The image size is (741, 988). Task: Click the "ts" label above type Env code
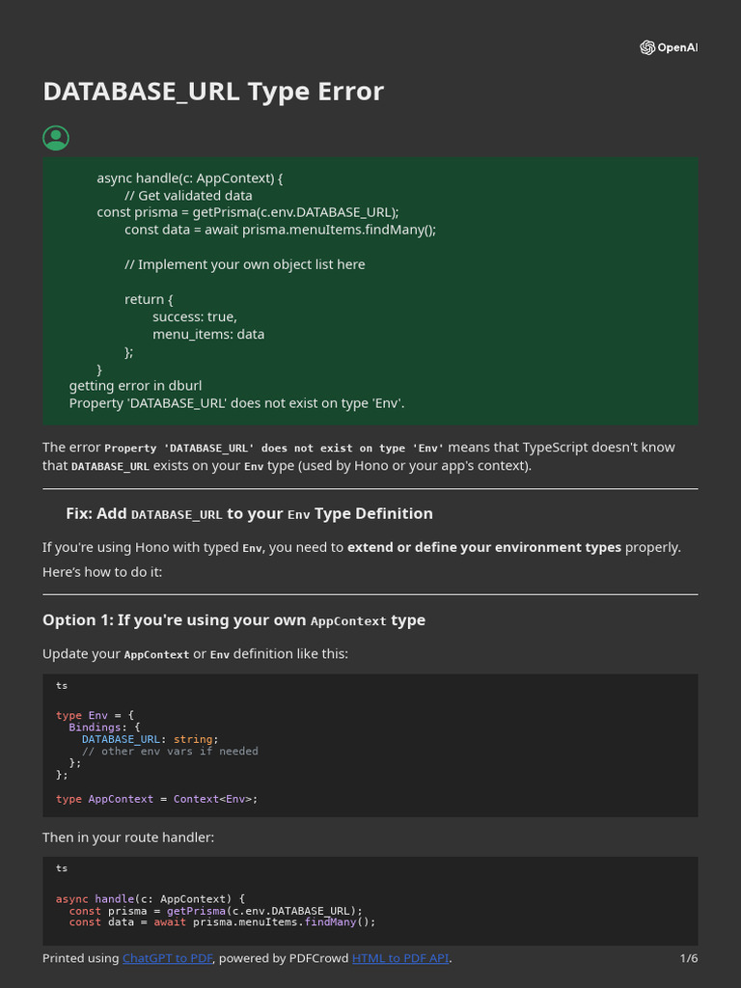62,685
